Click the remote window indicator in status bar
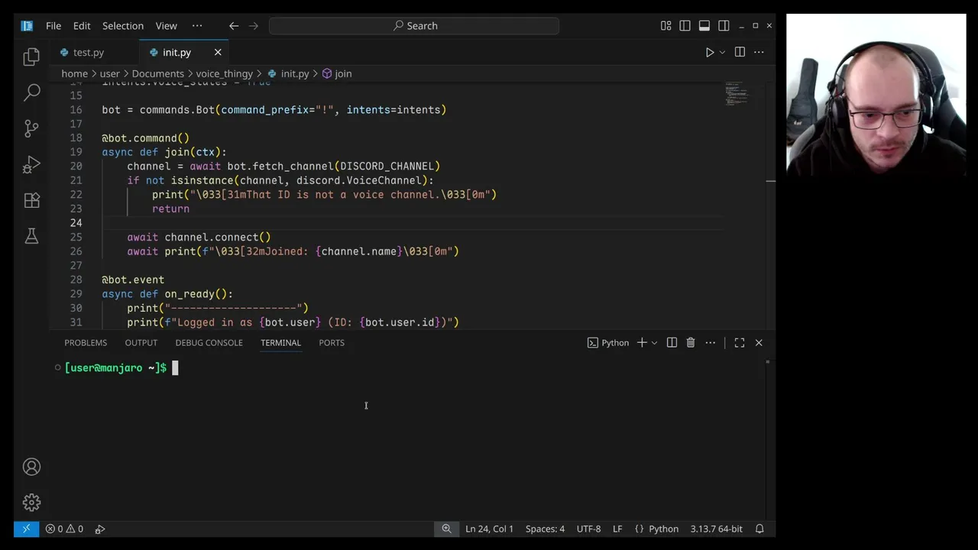The image size is (978, 550). pyautogui.click(x=26, y=529)
